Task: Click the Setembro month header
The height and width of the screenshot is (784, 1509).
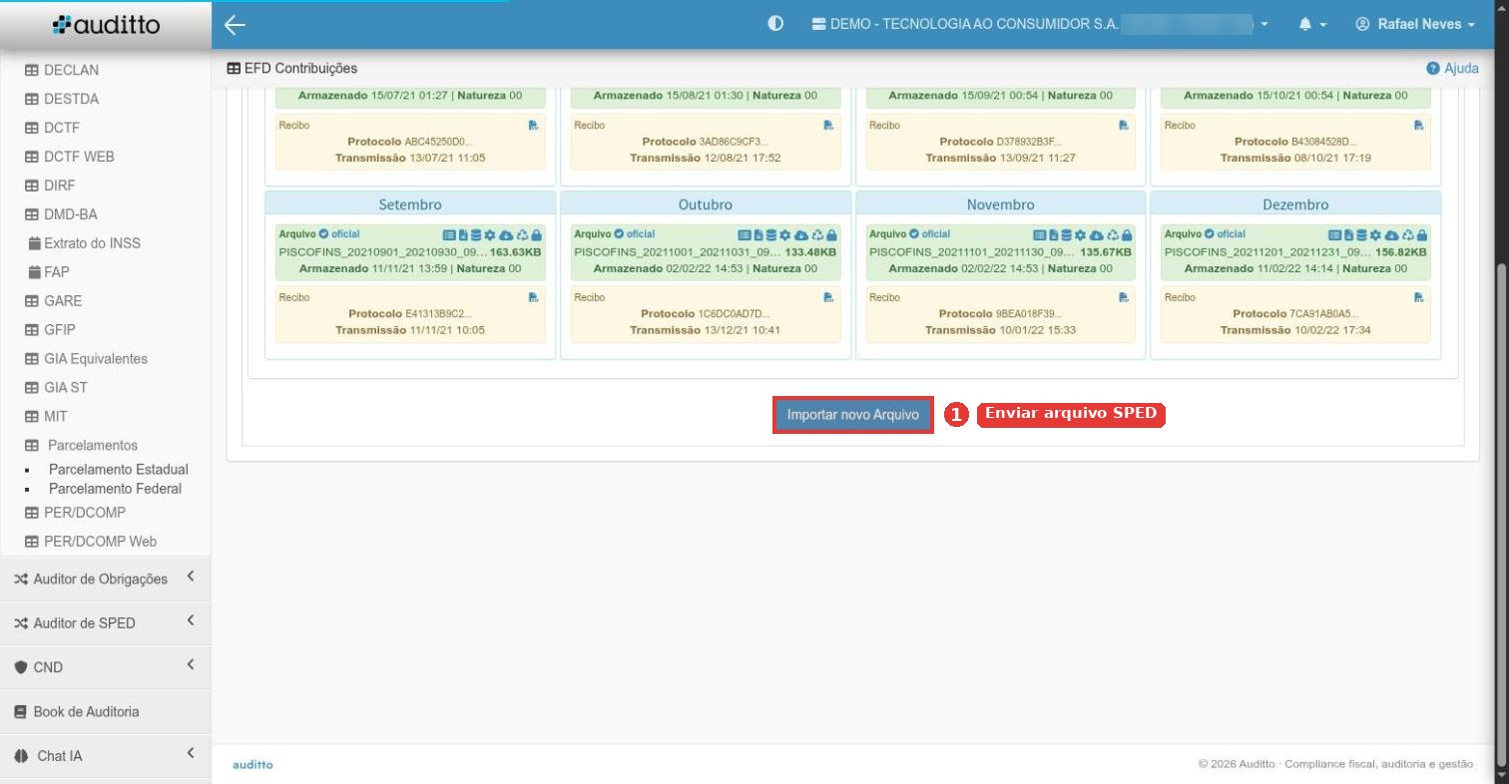Action: point(410,203)
